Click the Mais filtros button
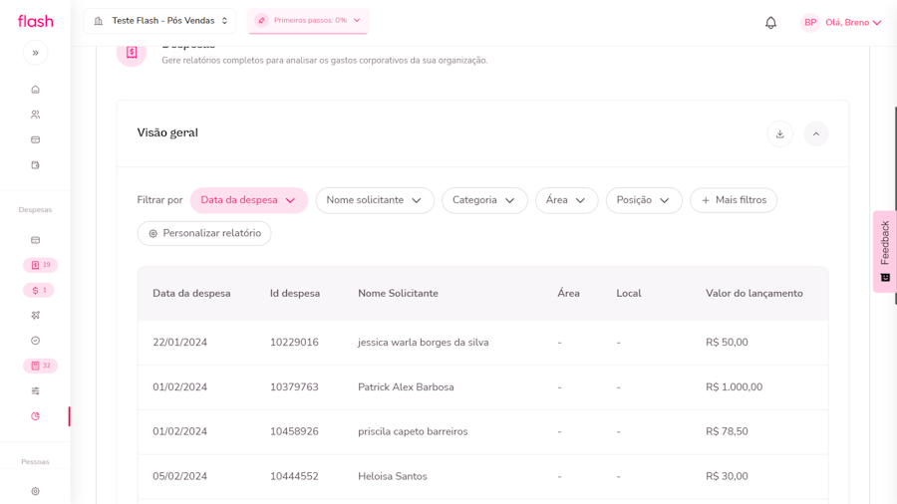The height and width of the screenshot is (504, 897). click(x=734, y=200)
